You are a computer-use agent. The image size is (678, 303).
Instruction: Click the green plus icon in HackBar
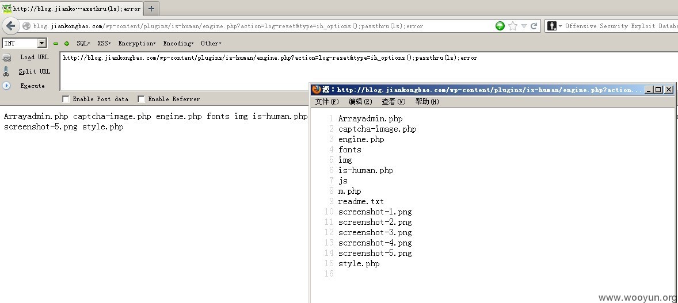[67, 44]
